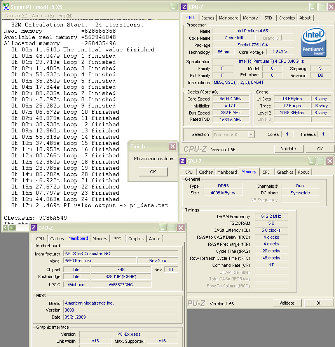Select Graphics tab in CPU-Z Mainboard window

click(136, 239)
